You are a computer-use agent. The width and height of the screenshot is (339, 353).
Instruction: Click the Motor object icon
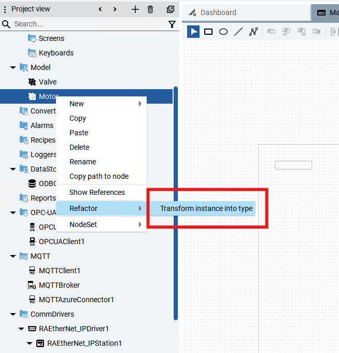[32, 96]
